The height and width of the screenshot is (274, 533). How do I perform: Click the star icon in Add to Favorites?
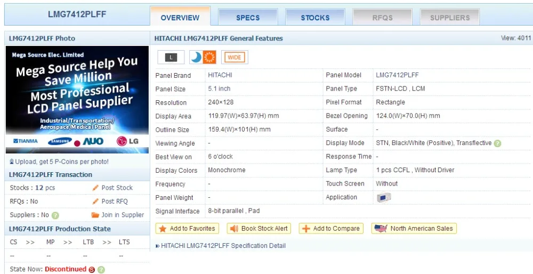(163, 229)
